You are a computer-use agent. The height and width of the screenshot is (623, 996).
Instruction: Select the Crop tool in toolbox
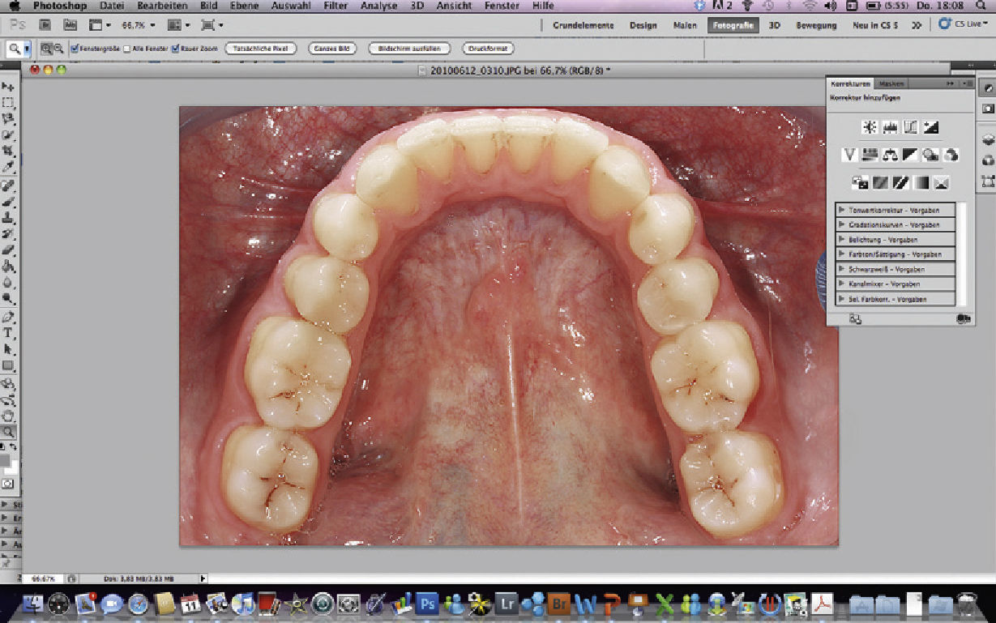(8, 151)
